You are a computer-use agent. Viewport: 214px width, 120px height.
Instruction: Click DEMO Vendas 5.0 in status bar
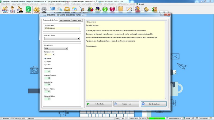tap(175, 118)
